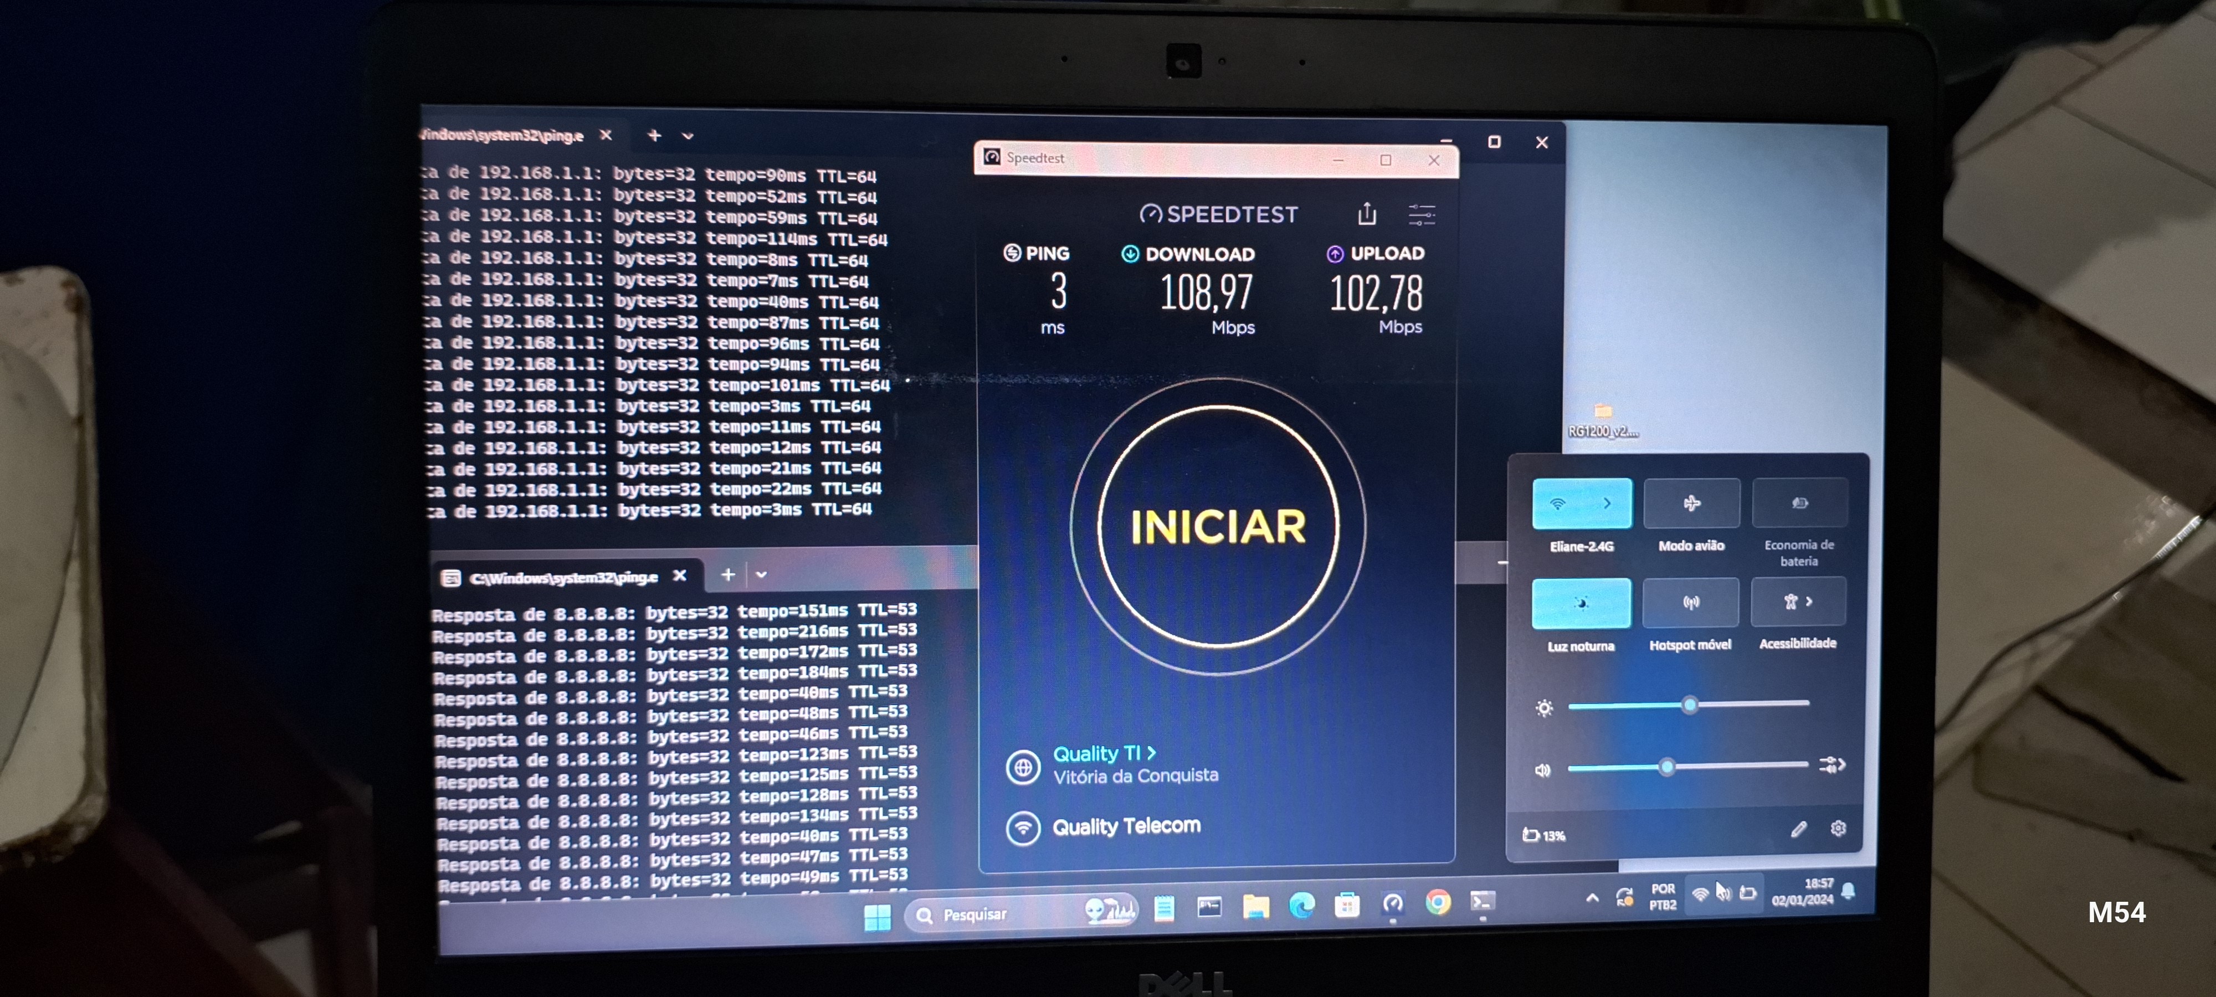The image size is (2216, 997).
Task: Open settings gear in quick settings panel
Action: 1838,829
